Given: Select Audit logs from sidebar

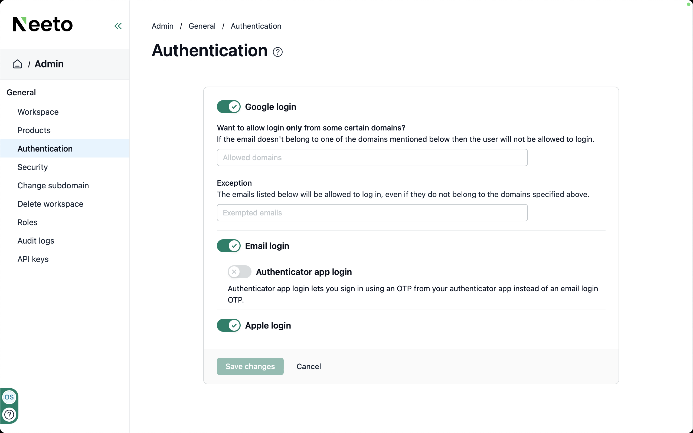Looking at the screenshot, I should (36, 241).
